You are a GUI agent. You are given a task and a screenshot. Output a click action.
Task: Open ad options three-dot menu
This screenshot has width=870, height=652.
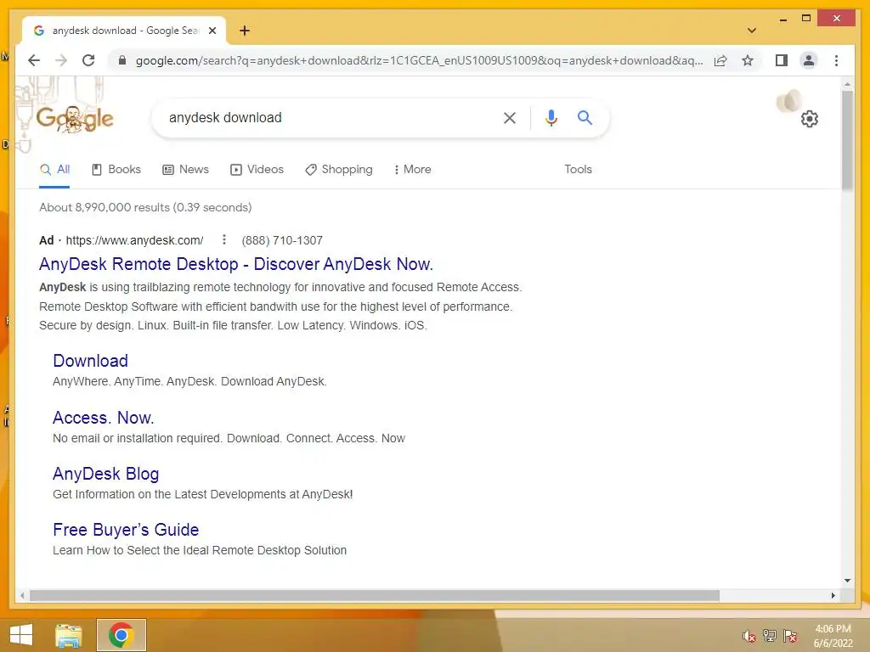(x=224, y=239)
